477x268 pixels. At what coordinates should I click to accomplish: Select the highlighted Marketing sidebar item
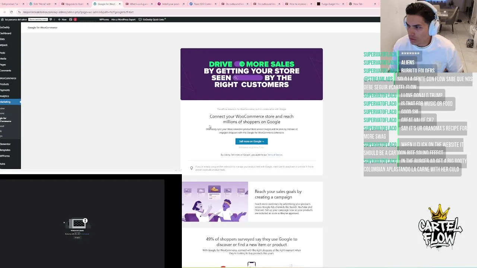(10, 102)
